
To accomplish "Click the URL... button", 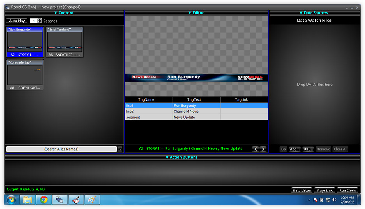I will pyautogui.click(x=308, y=149).
